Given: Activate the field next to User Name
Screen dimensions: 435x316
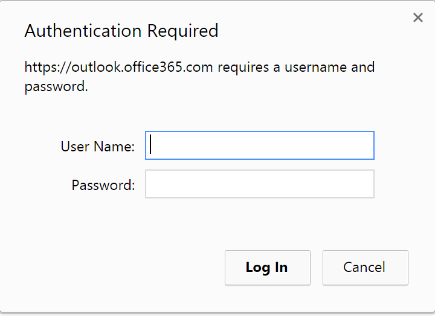Looking at the screenshot, I should coord(260,145).
